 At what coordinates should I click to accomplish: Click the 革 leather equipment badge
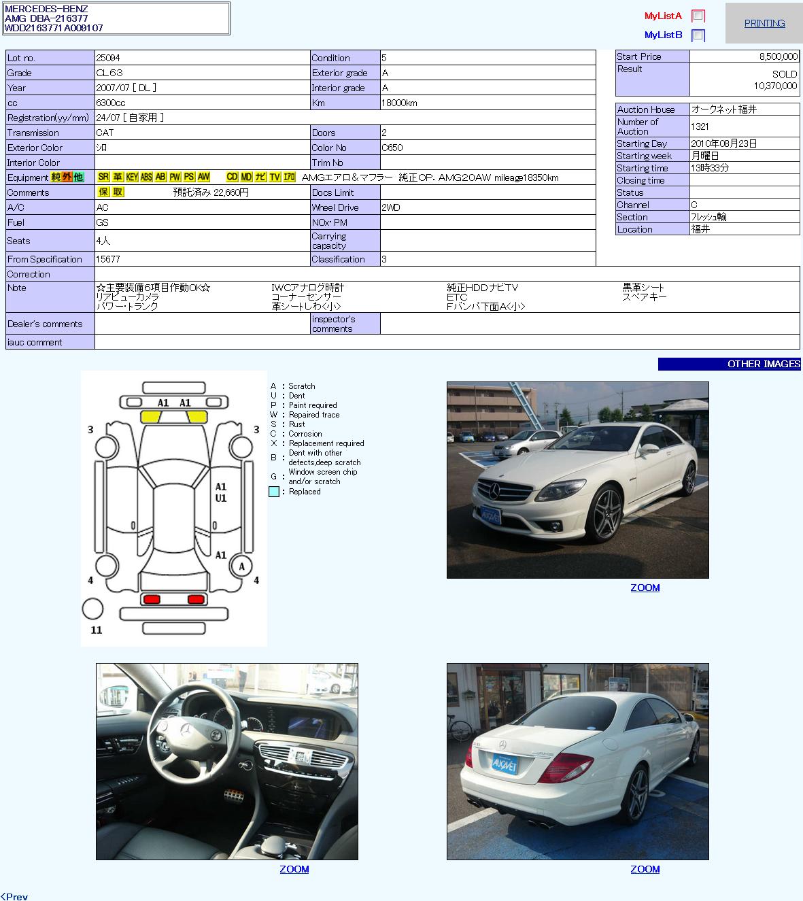point(118,177)
